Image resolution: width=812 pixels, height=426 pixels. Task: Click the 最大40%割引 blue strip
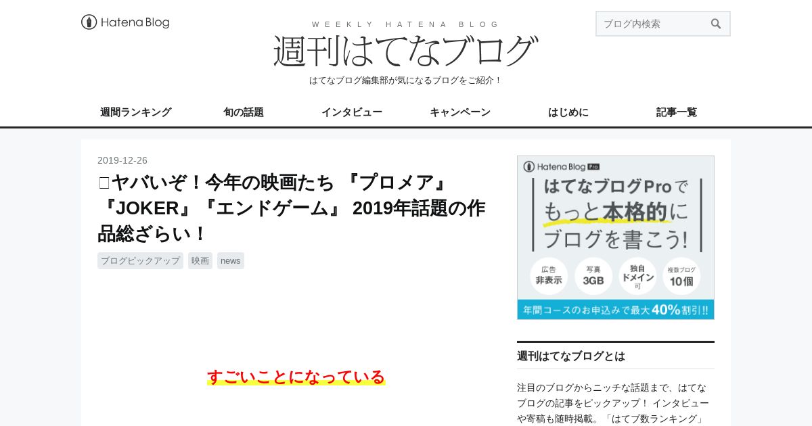coord(616,310)
